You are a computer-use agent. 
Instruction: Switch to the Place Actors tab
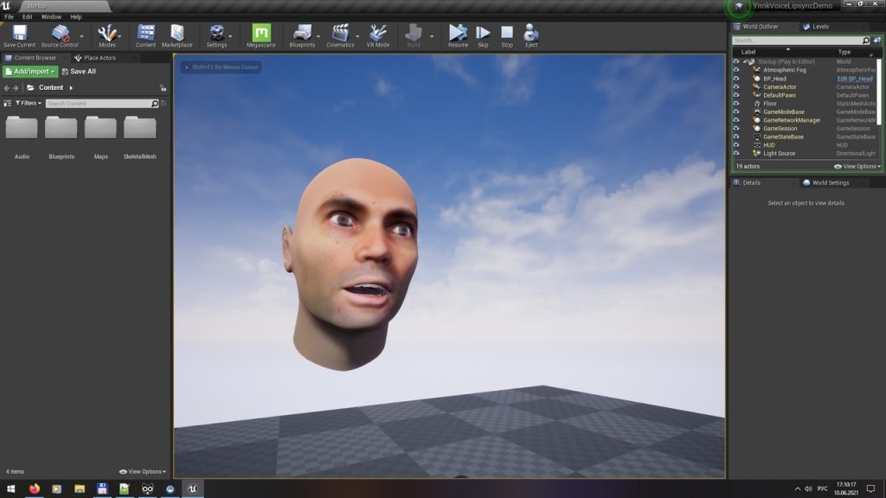pos(100,58)
